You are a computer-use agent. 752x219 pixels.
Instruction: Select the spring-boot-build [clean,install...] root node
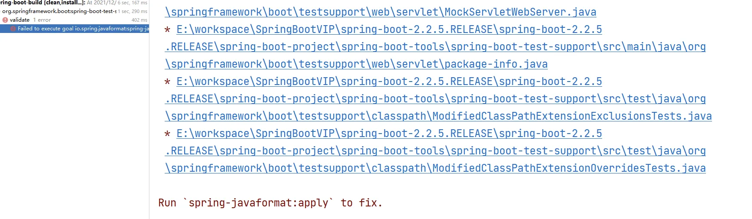pos(43,3)
